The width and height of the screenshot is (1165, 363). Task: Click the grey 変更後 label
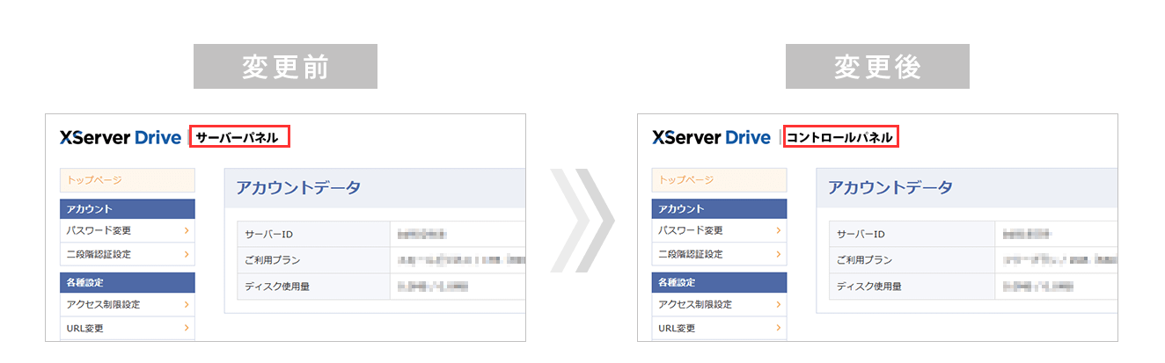876,67
